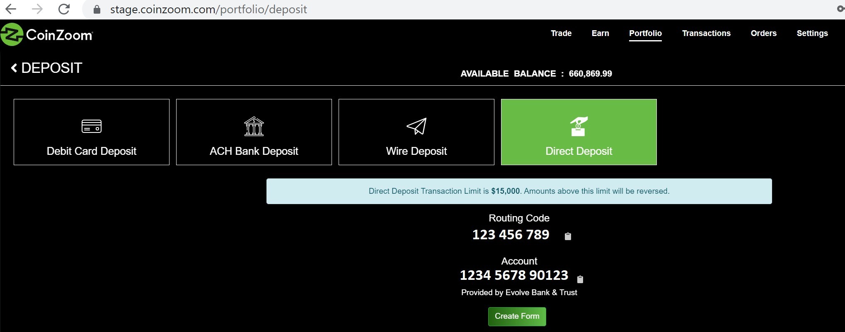Click the Account label
Viewport: 845px width, 332px height.
[519, 261]
